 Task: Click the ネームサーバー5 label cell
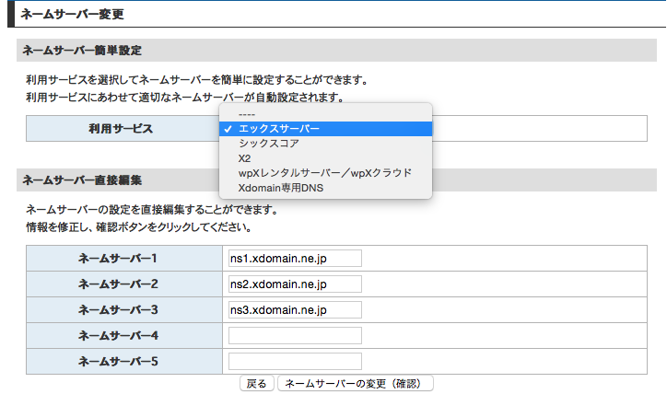[124, 361]
